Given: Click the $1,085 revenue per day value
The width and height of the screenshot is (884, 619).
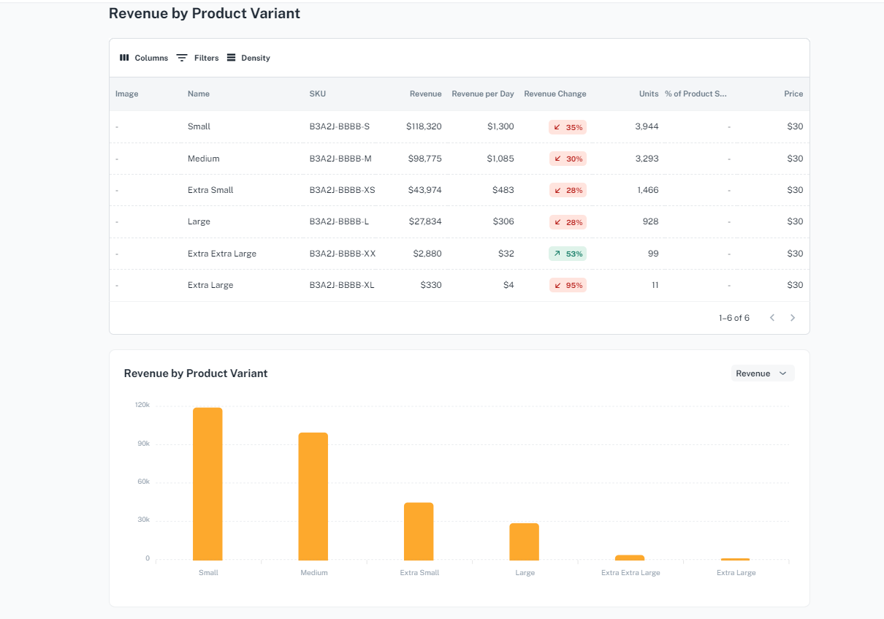Looking at the screenshot, I should 500,159.
